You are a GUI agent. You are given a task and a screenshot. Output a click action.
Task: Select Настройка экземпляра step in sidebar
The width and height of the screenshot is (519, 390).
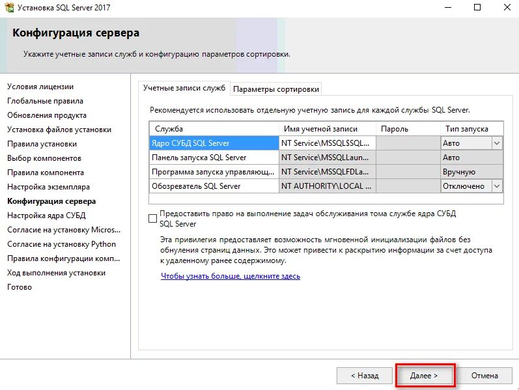click(48, 187)
